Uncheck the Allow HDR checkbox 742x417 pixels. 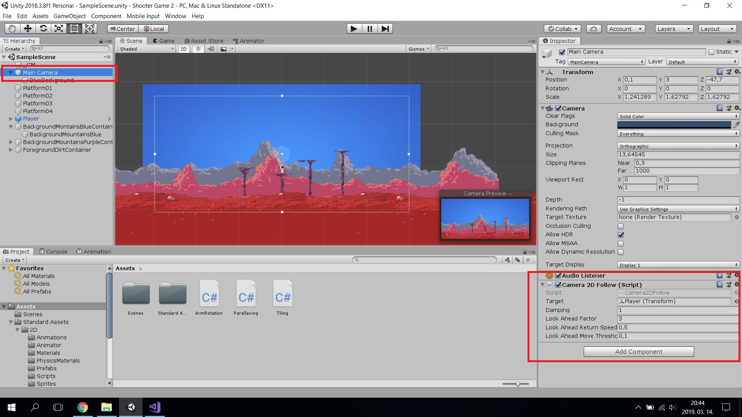[x=621, y=235]
